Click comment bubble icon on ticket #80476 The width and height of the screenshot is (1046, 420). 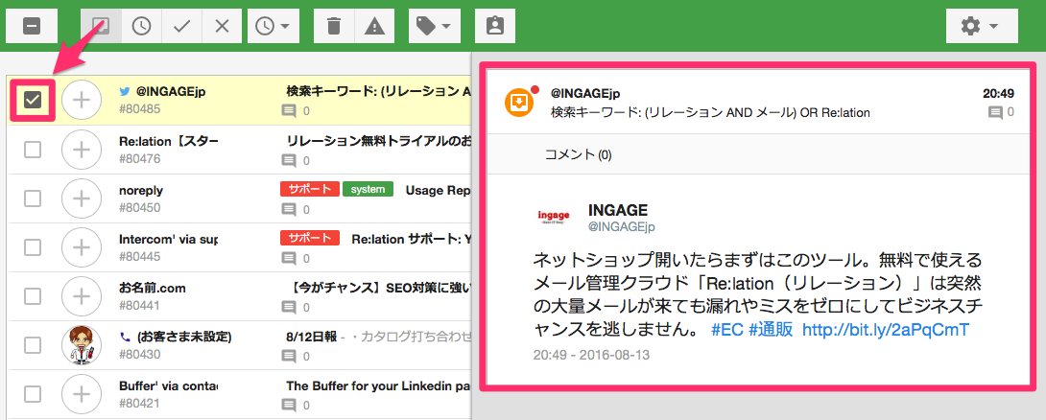288,161
